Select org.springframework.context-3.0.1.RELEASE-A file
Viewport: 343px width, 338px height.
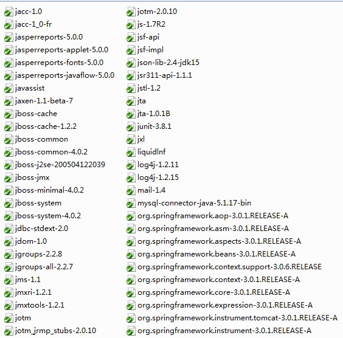click(x=218, y=280)
